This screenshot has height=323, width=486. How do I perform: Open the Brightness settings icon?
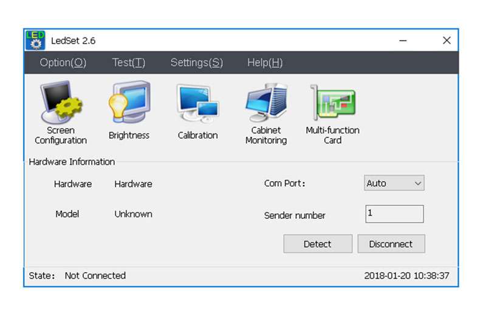(x=129, y=111)
